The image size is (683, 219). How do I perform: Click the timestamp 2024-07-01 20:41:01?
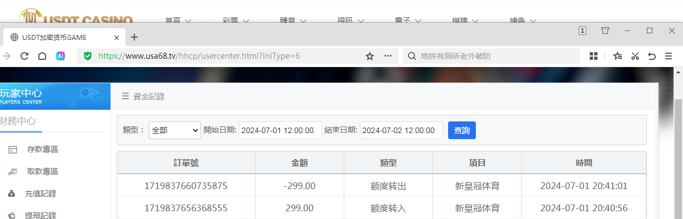(x=584, y=186)
